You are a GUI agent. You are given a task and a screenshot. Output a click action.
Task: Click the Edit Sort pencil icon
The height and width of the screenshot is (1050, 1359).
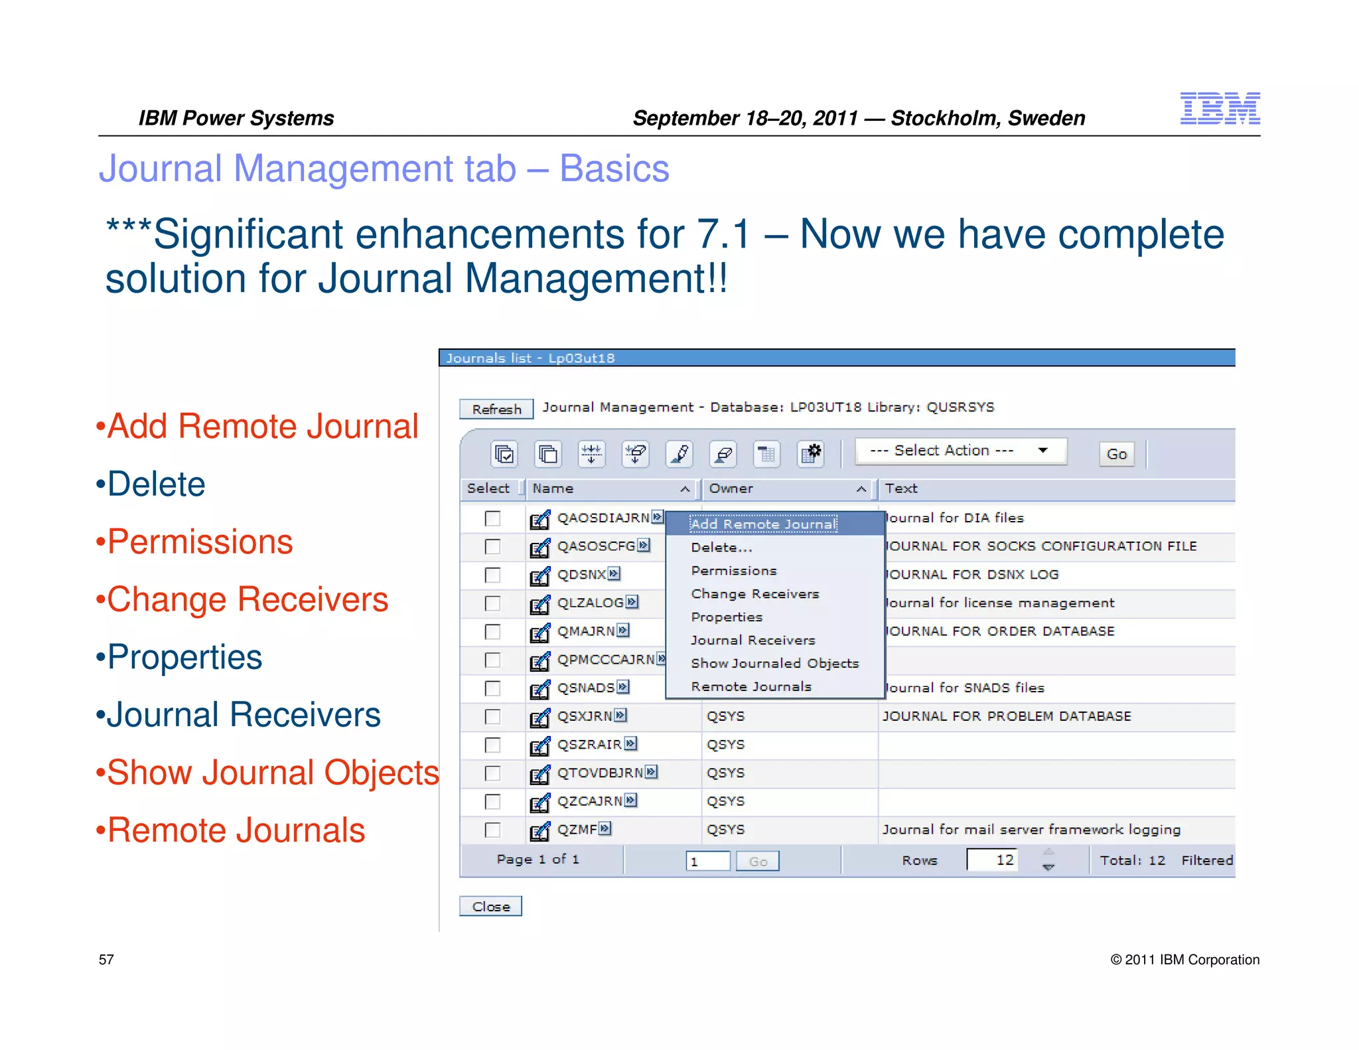[679, 454]
